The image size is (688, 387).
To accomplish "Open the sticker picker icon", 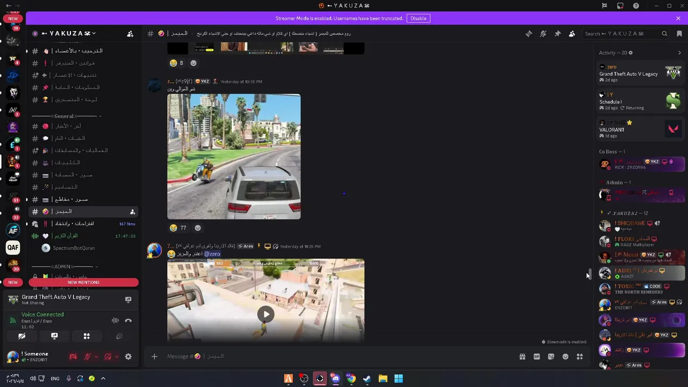I will tap(551, 356).
